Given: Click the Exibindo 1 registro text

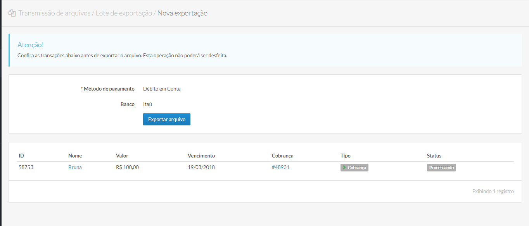Looking at the screenshot, I should tap(493, 191).
